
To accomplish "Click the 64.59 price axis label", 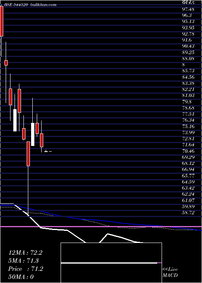I will point(188,182).
